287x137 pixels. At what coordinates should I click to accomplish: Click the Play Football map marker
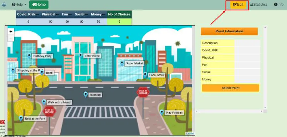coord(162,112)
